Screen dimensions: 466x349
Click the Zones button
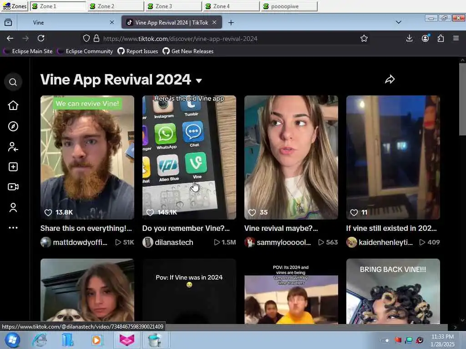click(x=15, y=6)
